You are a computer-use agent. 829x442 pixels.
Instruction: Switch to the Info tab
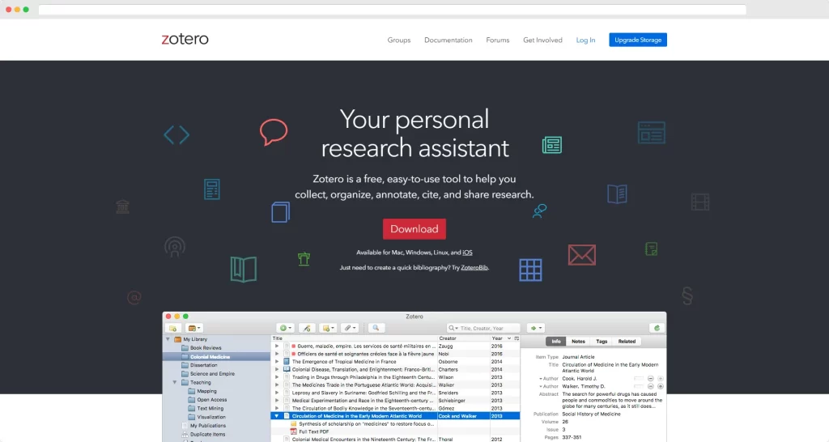click(x=555, y=342)
